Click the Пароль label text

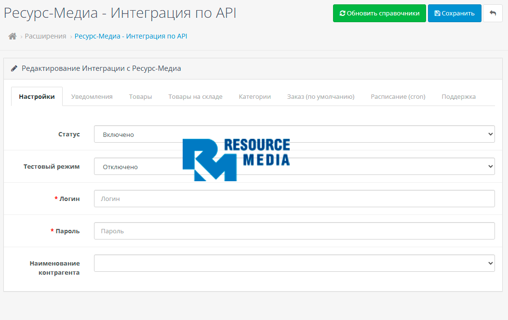tap(67, 231)
